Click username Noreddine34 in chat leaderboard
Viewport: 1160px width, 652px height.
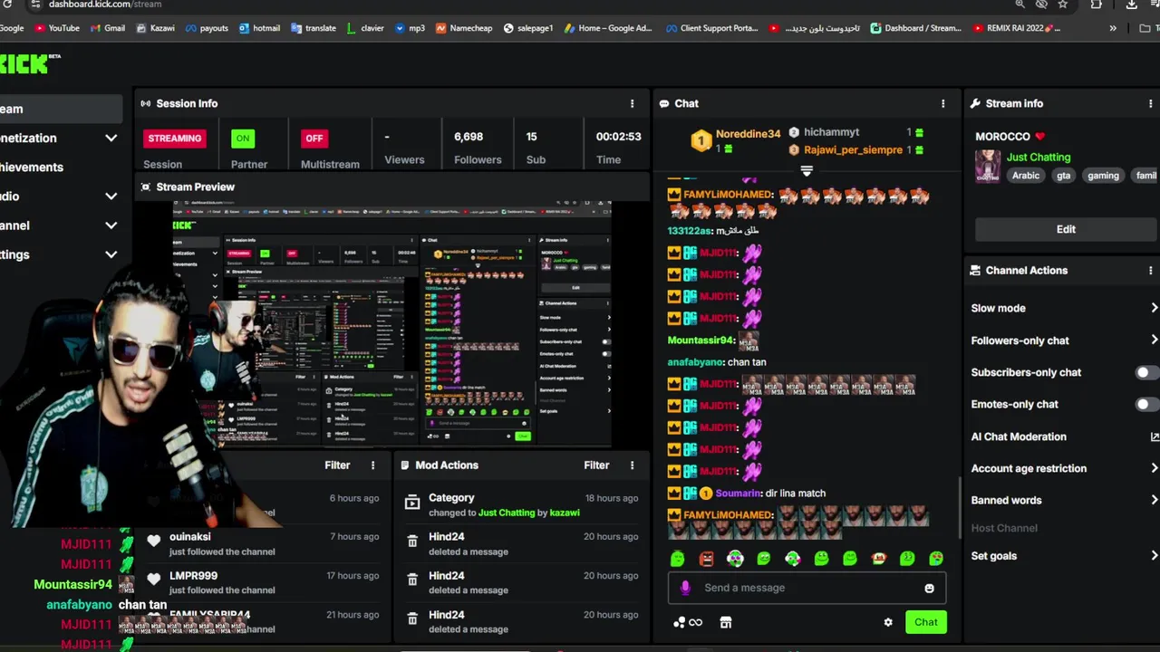(x=748, y=133)
